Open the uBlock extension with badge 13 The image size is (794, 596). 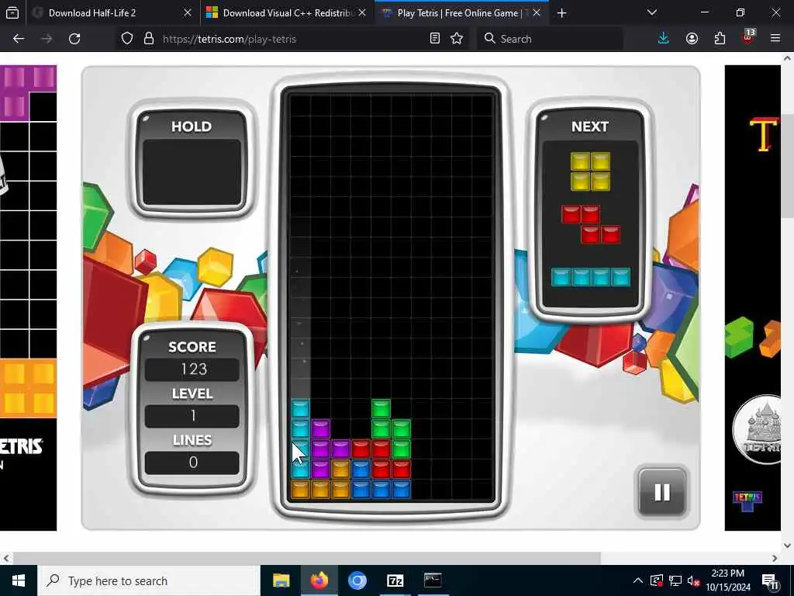point(748,37)
